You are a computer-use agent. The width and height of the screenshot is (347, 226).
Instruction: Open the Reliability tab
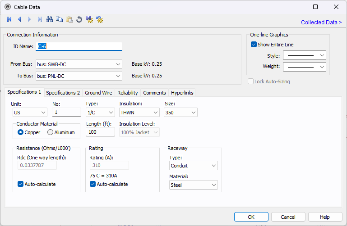point(127,93)
